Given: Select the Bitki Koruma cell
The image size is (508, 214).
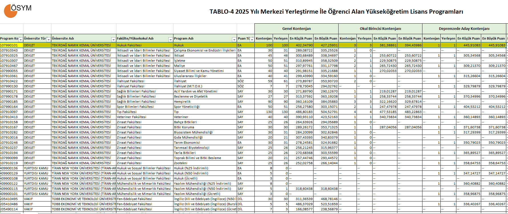Looking at the screenshot, I should (x=205, y=127).
